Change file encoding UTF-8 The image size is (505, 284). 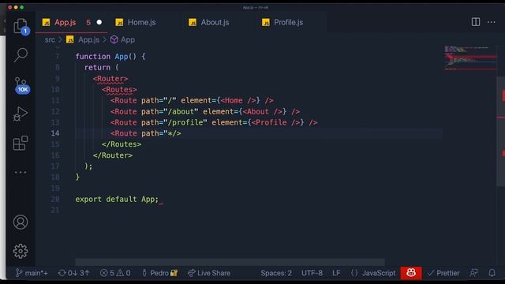click(x=312, y=273)
